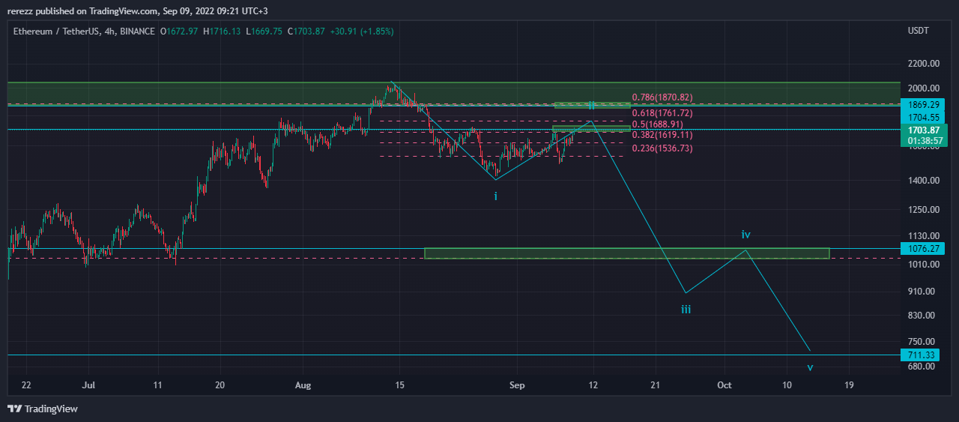
Task: Click the 1076.27 price tag
Action: point(923,248)
